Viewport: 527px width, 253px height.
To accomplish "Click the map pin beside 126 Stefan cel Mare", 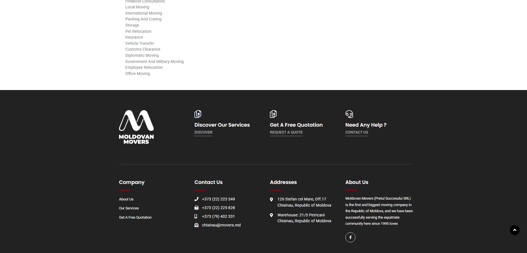I will pyautogui.click(x=271, y=199).
